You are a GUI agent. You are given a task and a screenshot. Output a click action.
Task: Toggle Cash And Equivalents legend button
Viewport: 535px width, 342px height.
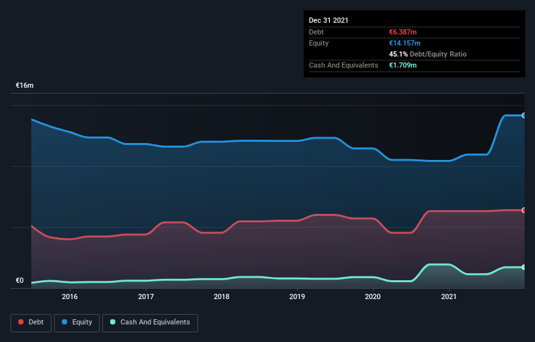click(x=150, y=322)
